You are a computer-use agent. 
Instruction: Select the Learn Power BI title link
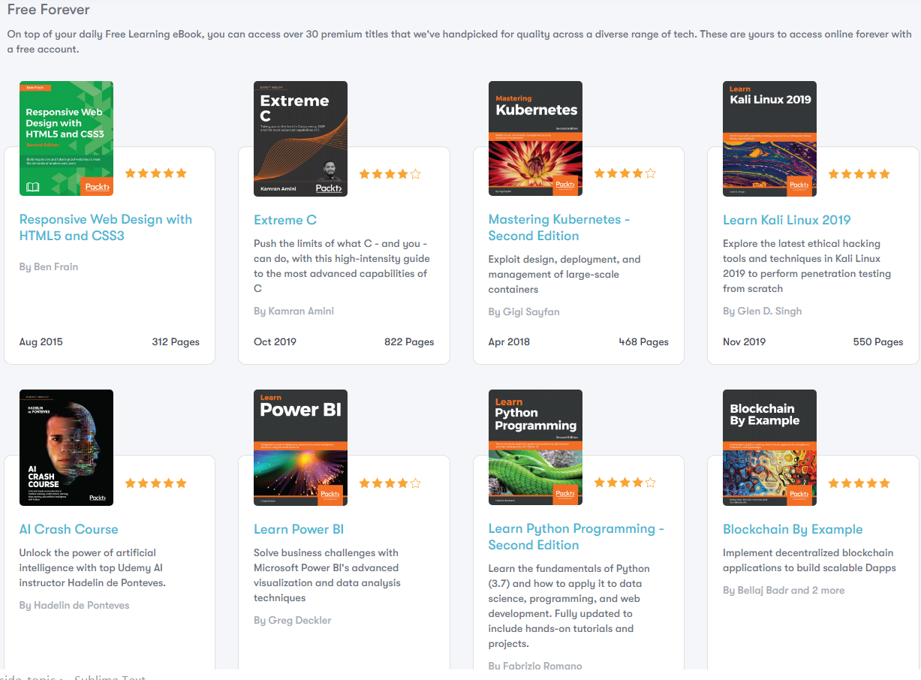coord(299,529)
